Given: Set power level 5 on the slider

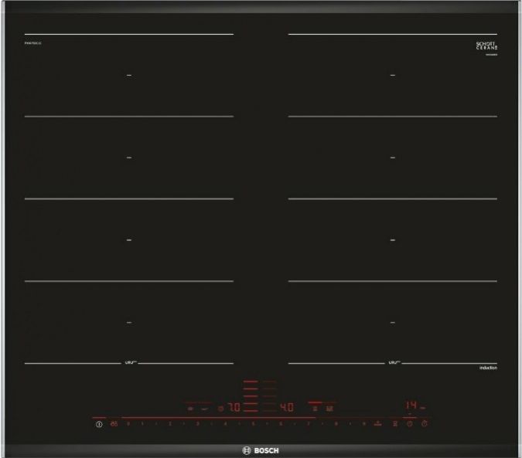Looking at the screenshot, I should coord(253,424).
